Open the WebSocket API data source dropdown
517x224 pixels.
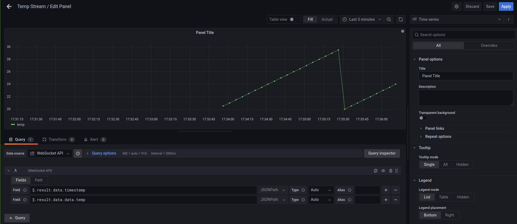point(50,153)
